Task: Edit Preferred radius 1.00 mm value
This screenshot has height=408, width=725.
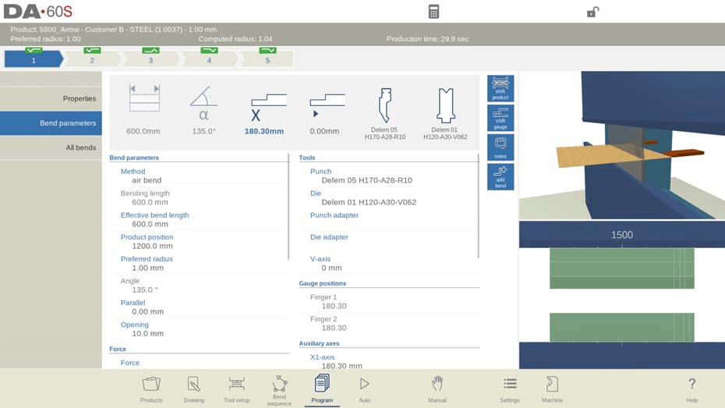Action: pos(200,263)
